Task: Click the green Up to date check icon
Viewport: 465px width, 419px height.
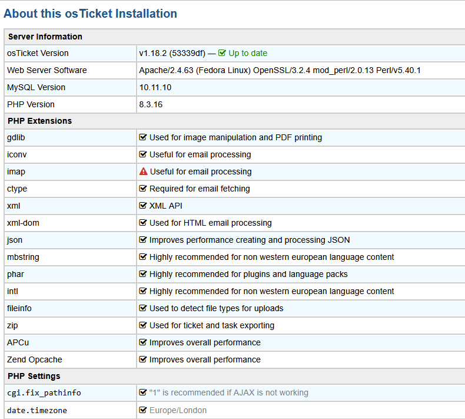Action: [222, 53]
